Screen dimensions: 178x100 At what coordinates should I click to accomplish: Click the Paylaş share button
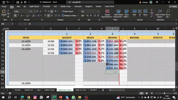(x=173, y=6)
